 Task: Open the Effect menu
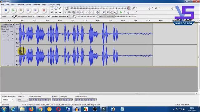click(x=44, y=5)
